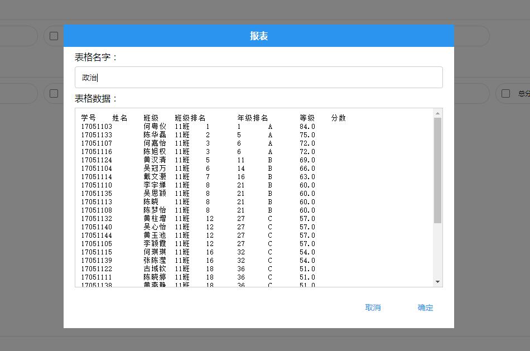This screenshot has height=351, width=530.
Task: Place cursor on student ID 17051132
Action: [97, 219]
